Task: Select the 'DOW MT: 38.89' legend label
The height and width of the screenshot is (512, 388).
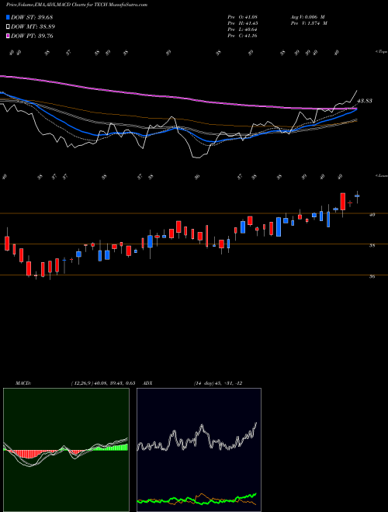Action: [x=33, y=26]
